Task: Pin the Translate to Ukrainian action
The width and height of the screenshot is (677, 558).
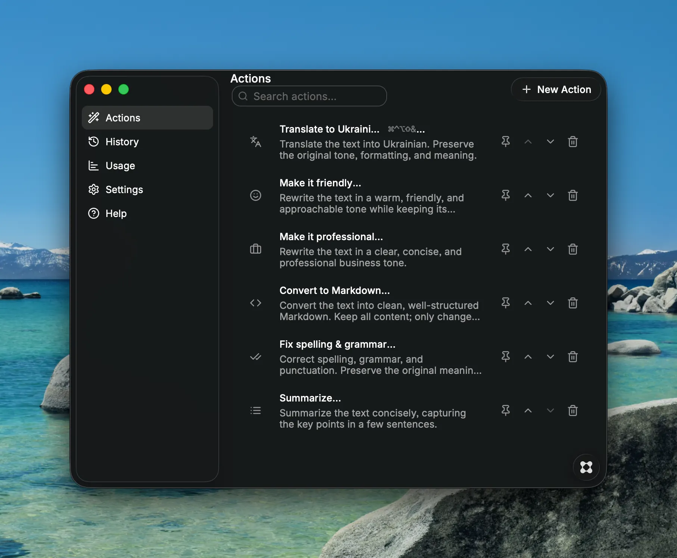Action: point(506,142)
